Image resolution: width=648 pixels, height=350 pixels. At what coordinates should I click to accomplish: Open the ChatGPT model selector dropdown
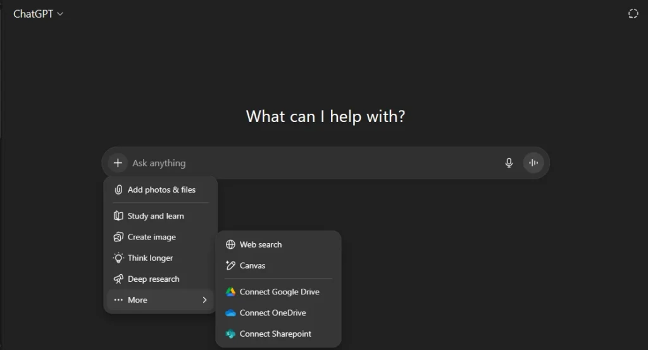tap(38, 14)
